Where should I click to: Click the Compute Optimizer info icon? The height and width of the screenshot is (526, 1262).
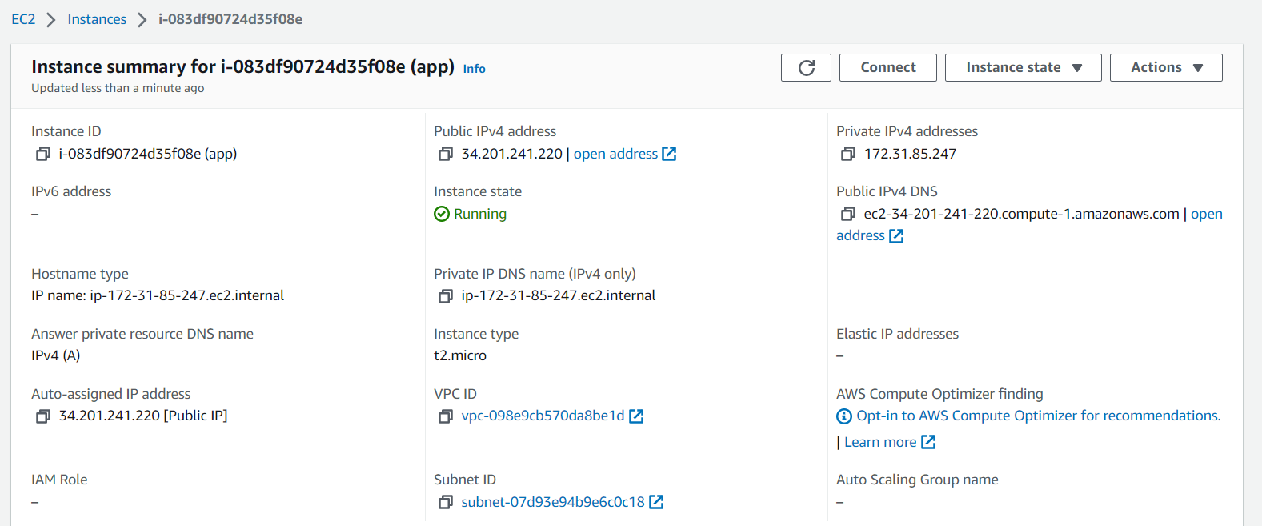click(844, 416)
